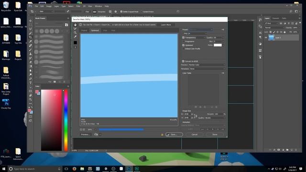The image size is (306, 172).
Task: Open crop settings gear in options bar
Action: [116, 11]
